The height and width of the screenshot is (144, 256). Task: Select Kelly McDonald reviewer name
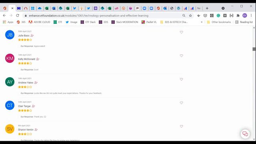pyautogui.click(x=27, y=59)
